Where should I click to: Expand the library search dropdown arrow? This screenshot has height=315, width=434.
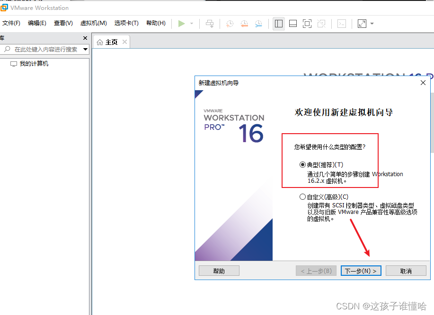point(86,50)
